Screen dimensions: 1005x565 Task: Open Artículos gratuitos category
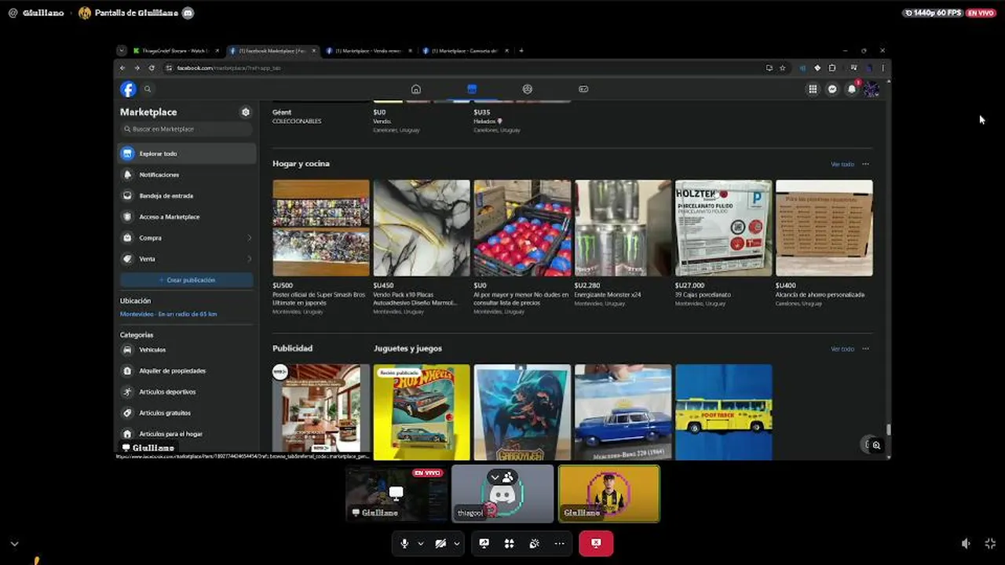pyautogui.click(x=187, y=413)
